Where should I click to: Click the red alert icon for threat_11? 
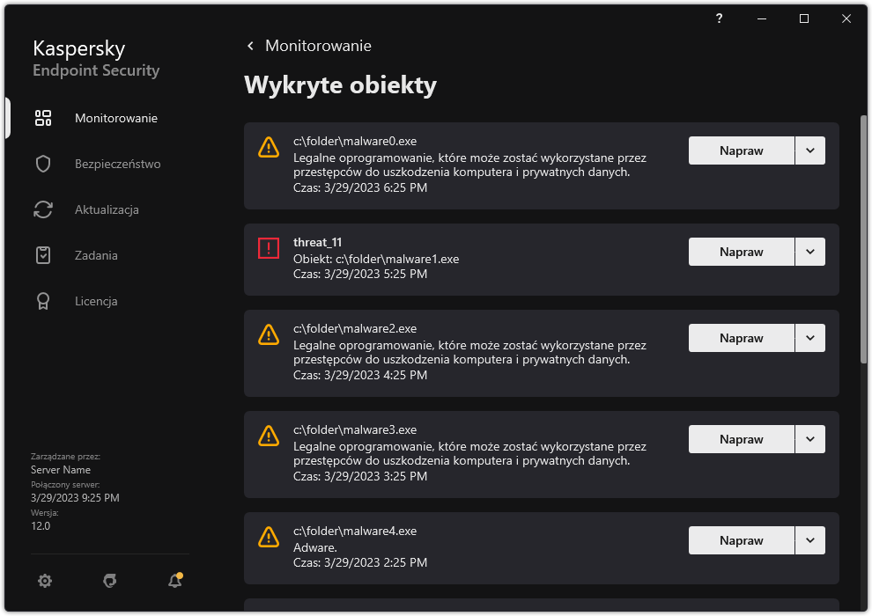269,247
